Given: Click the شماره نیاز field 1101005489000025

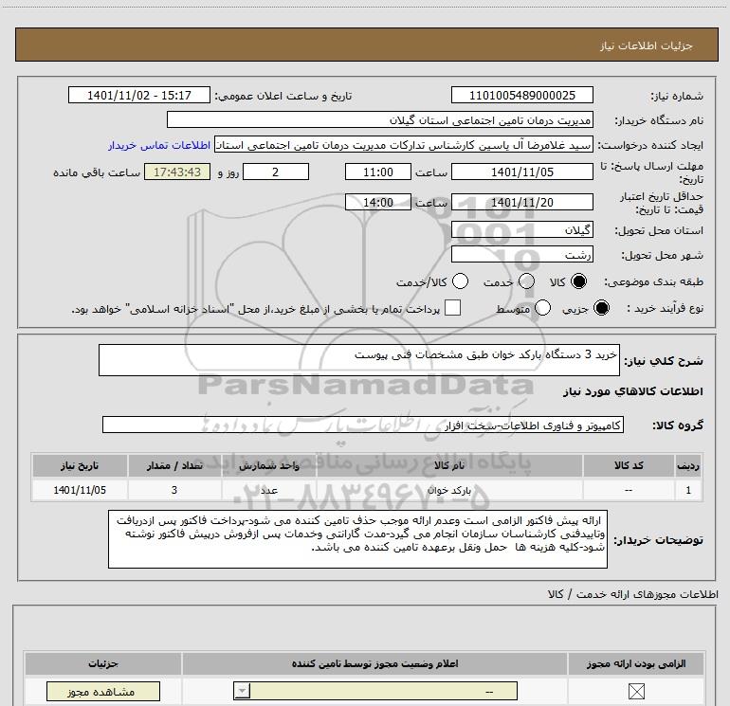Looking at the screenshot, I should pyautogui.click(x=521, y=95).
